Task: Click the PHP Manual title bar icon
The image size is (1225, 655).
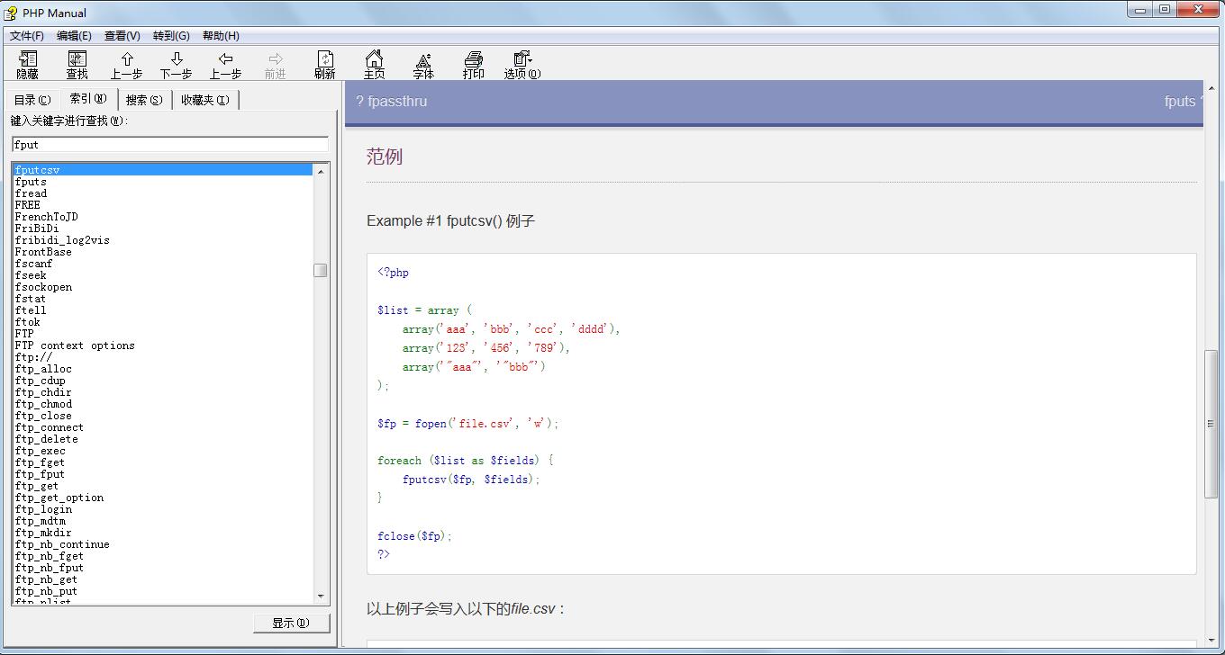Action: click(x=11, y=13)
